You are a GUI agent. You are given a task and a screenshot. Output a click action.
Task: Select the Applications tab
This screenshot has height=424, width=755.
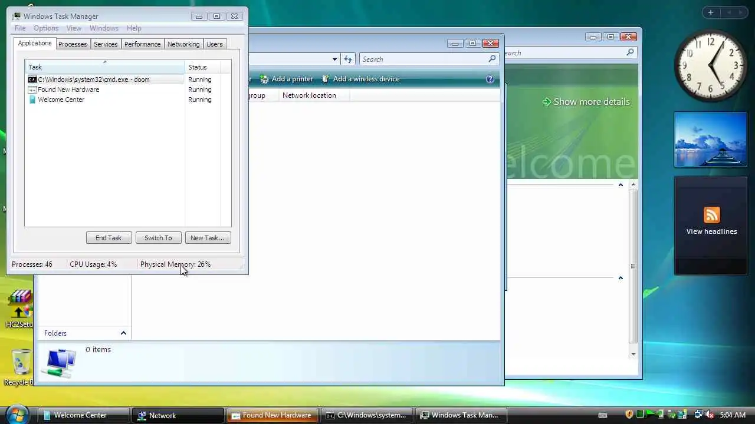coord(35,43)
